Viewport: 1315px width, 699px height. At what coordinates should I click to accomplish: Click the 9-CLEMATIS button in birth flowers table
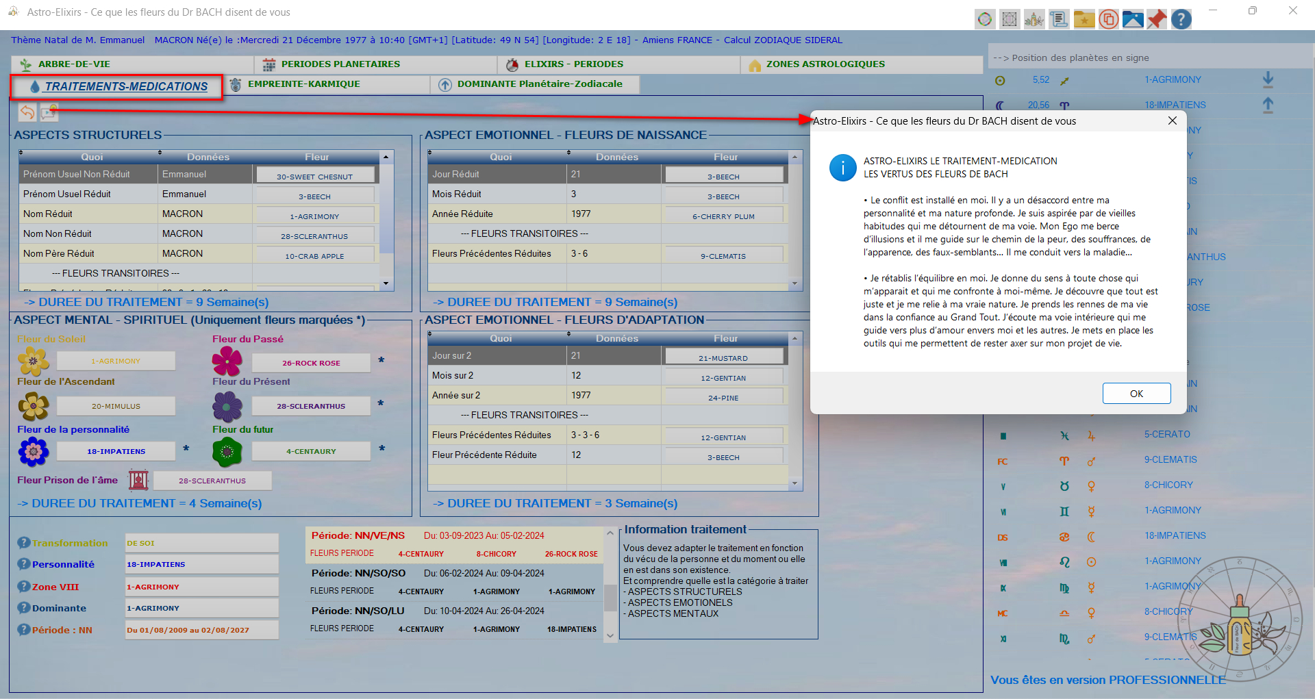(724, 255)
